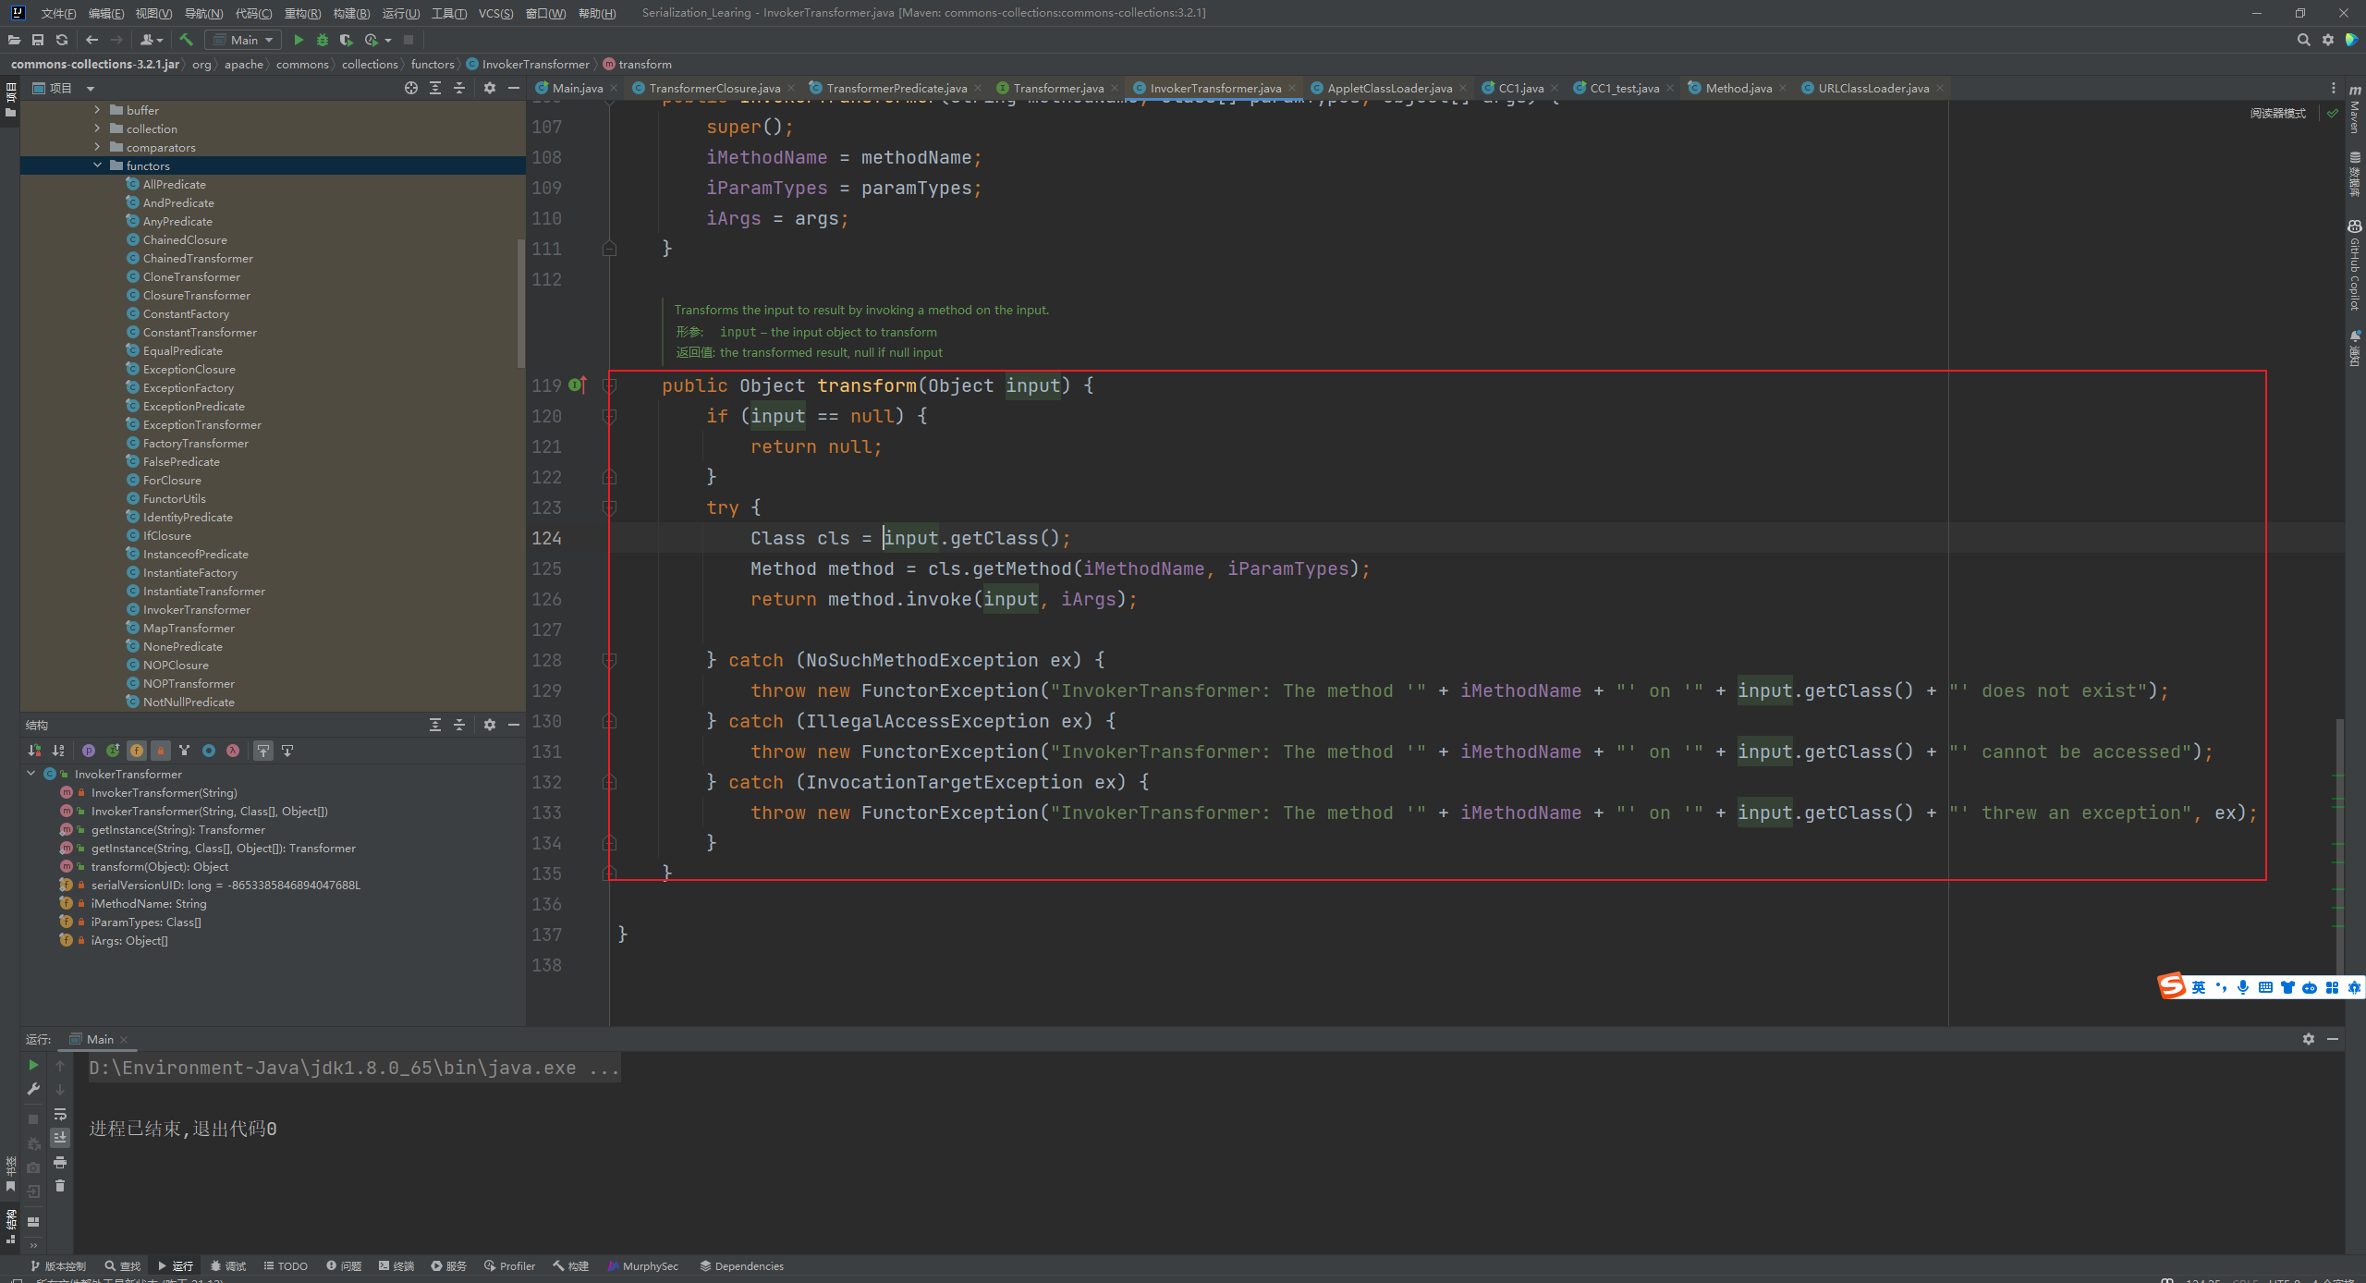Toggle scroll to end of console
Screen dimensions: 2366x1283
(60, 1138)
